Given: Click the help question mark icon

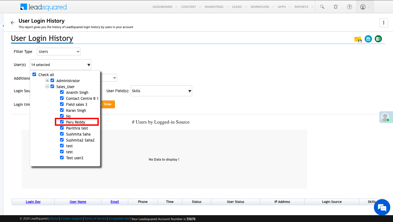Looking at the screenshot, I should [x=349, y=7].
